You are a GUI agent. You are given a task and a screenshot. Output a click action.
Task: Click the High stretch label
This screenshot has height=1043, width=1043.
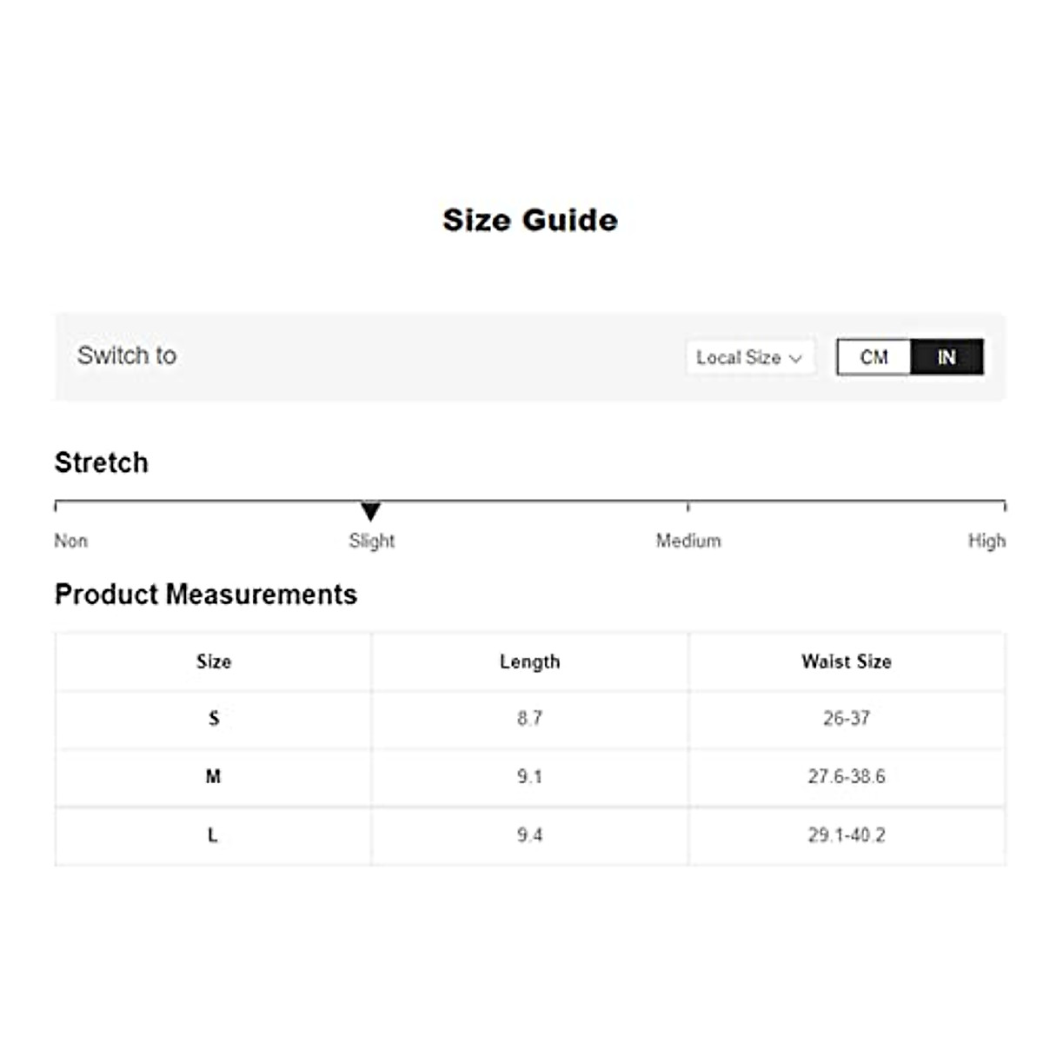click(987, 541)
